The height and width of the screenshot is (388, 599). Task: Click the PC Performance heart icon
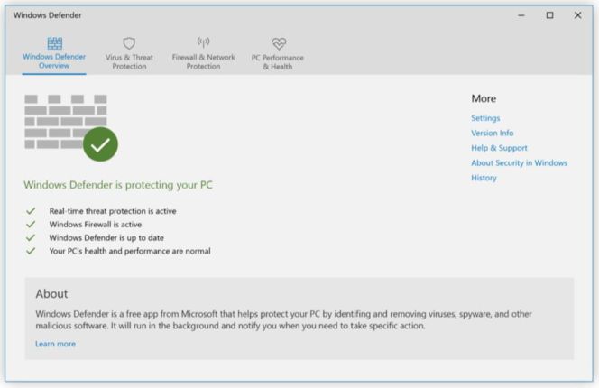pos(279,43)
